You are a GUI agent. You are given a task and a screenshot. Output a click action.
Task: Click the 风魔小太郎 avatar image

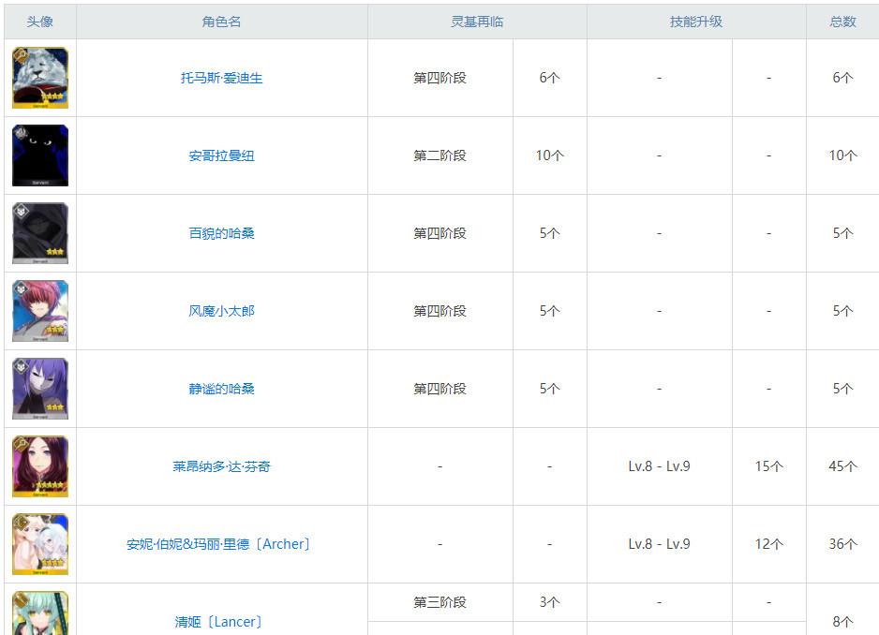tap(39, 311)
